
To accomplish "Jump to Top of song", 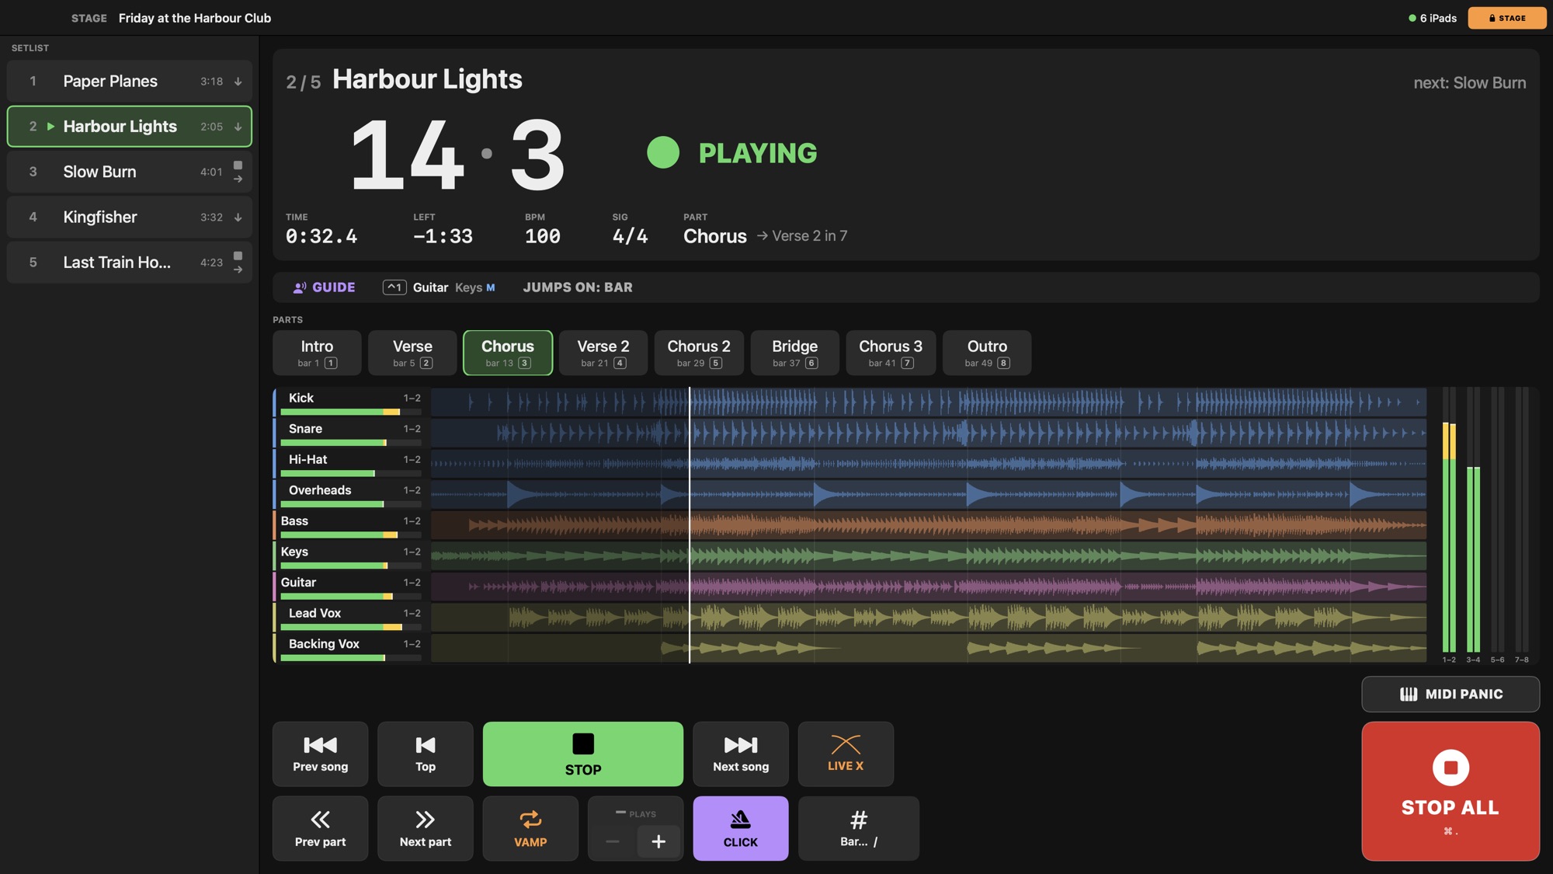I will pos(425,754).
